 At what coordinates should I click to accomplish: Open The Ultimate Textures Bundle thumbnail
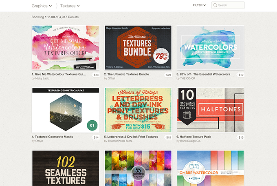138,48
